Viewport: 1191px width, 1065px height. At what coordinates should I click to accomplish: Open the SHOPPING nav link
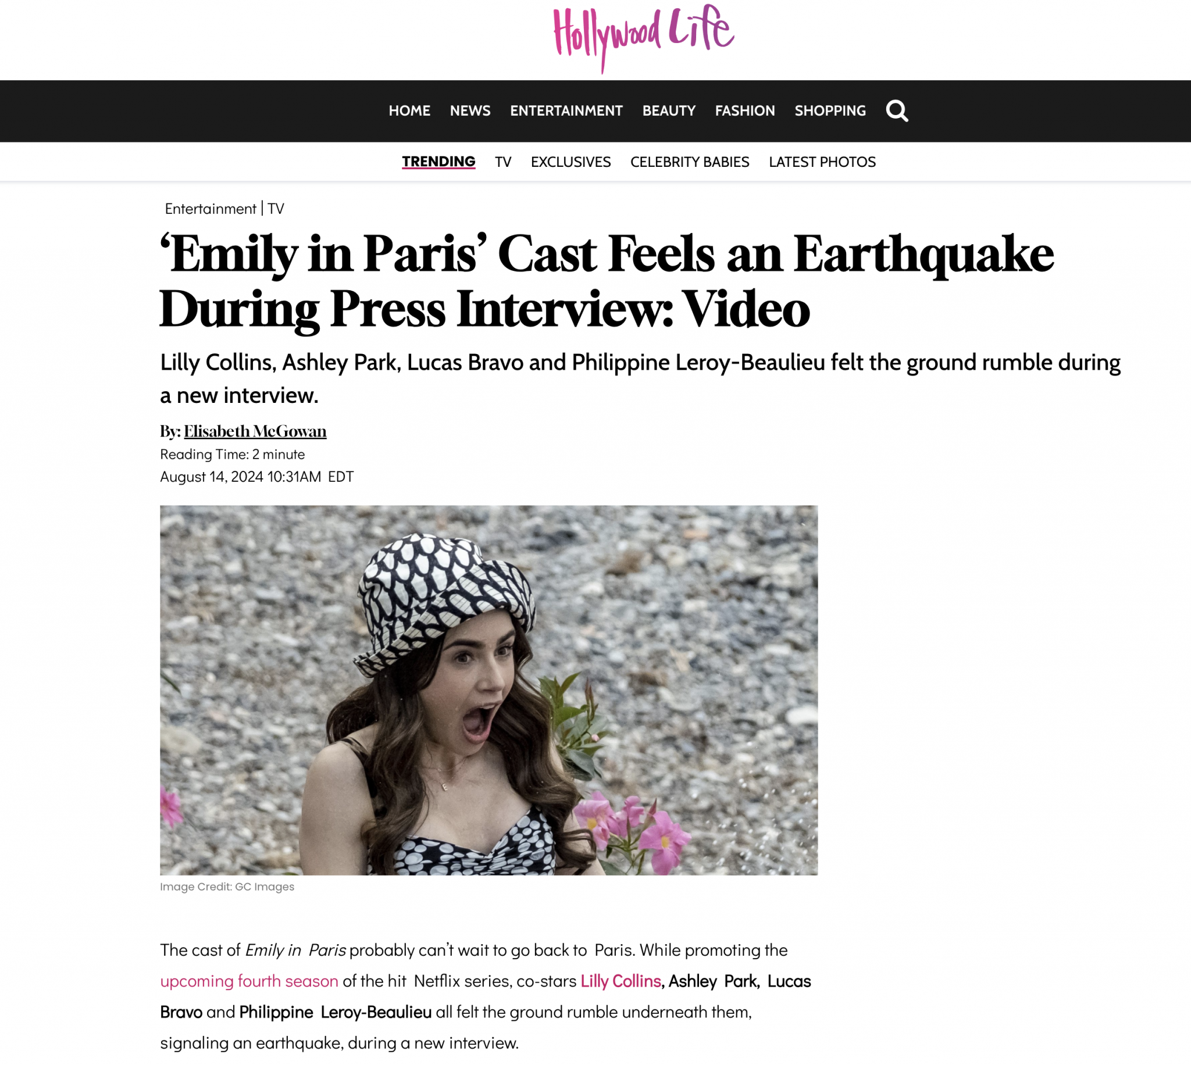[x=829, y=110]
